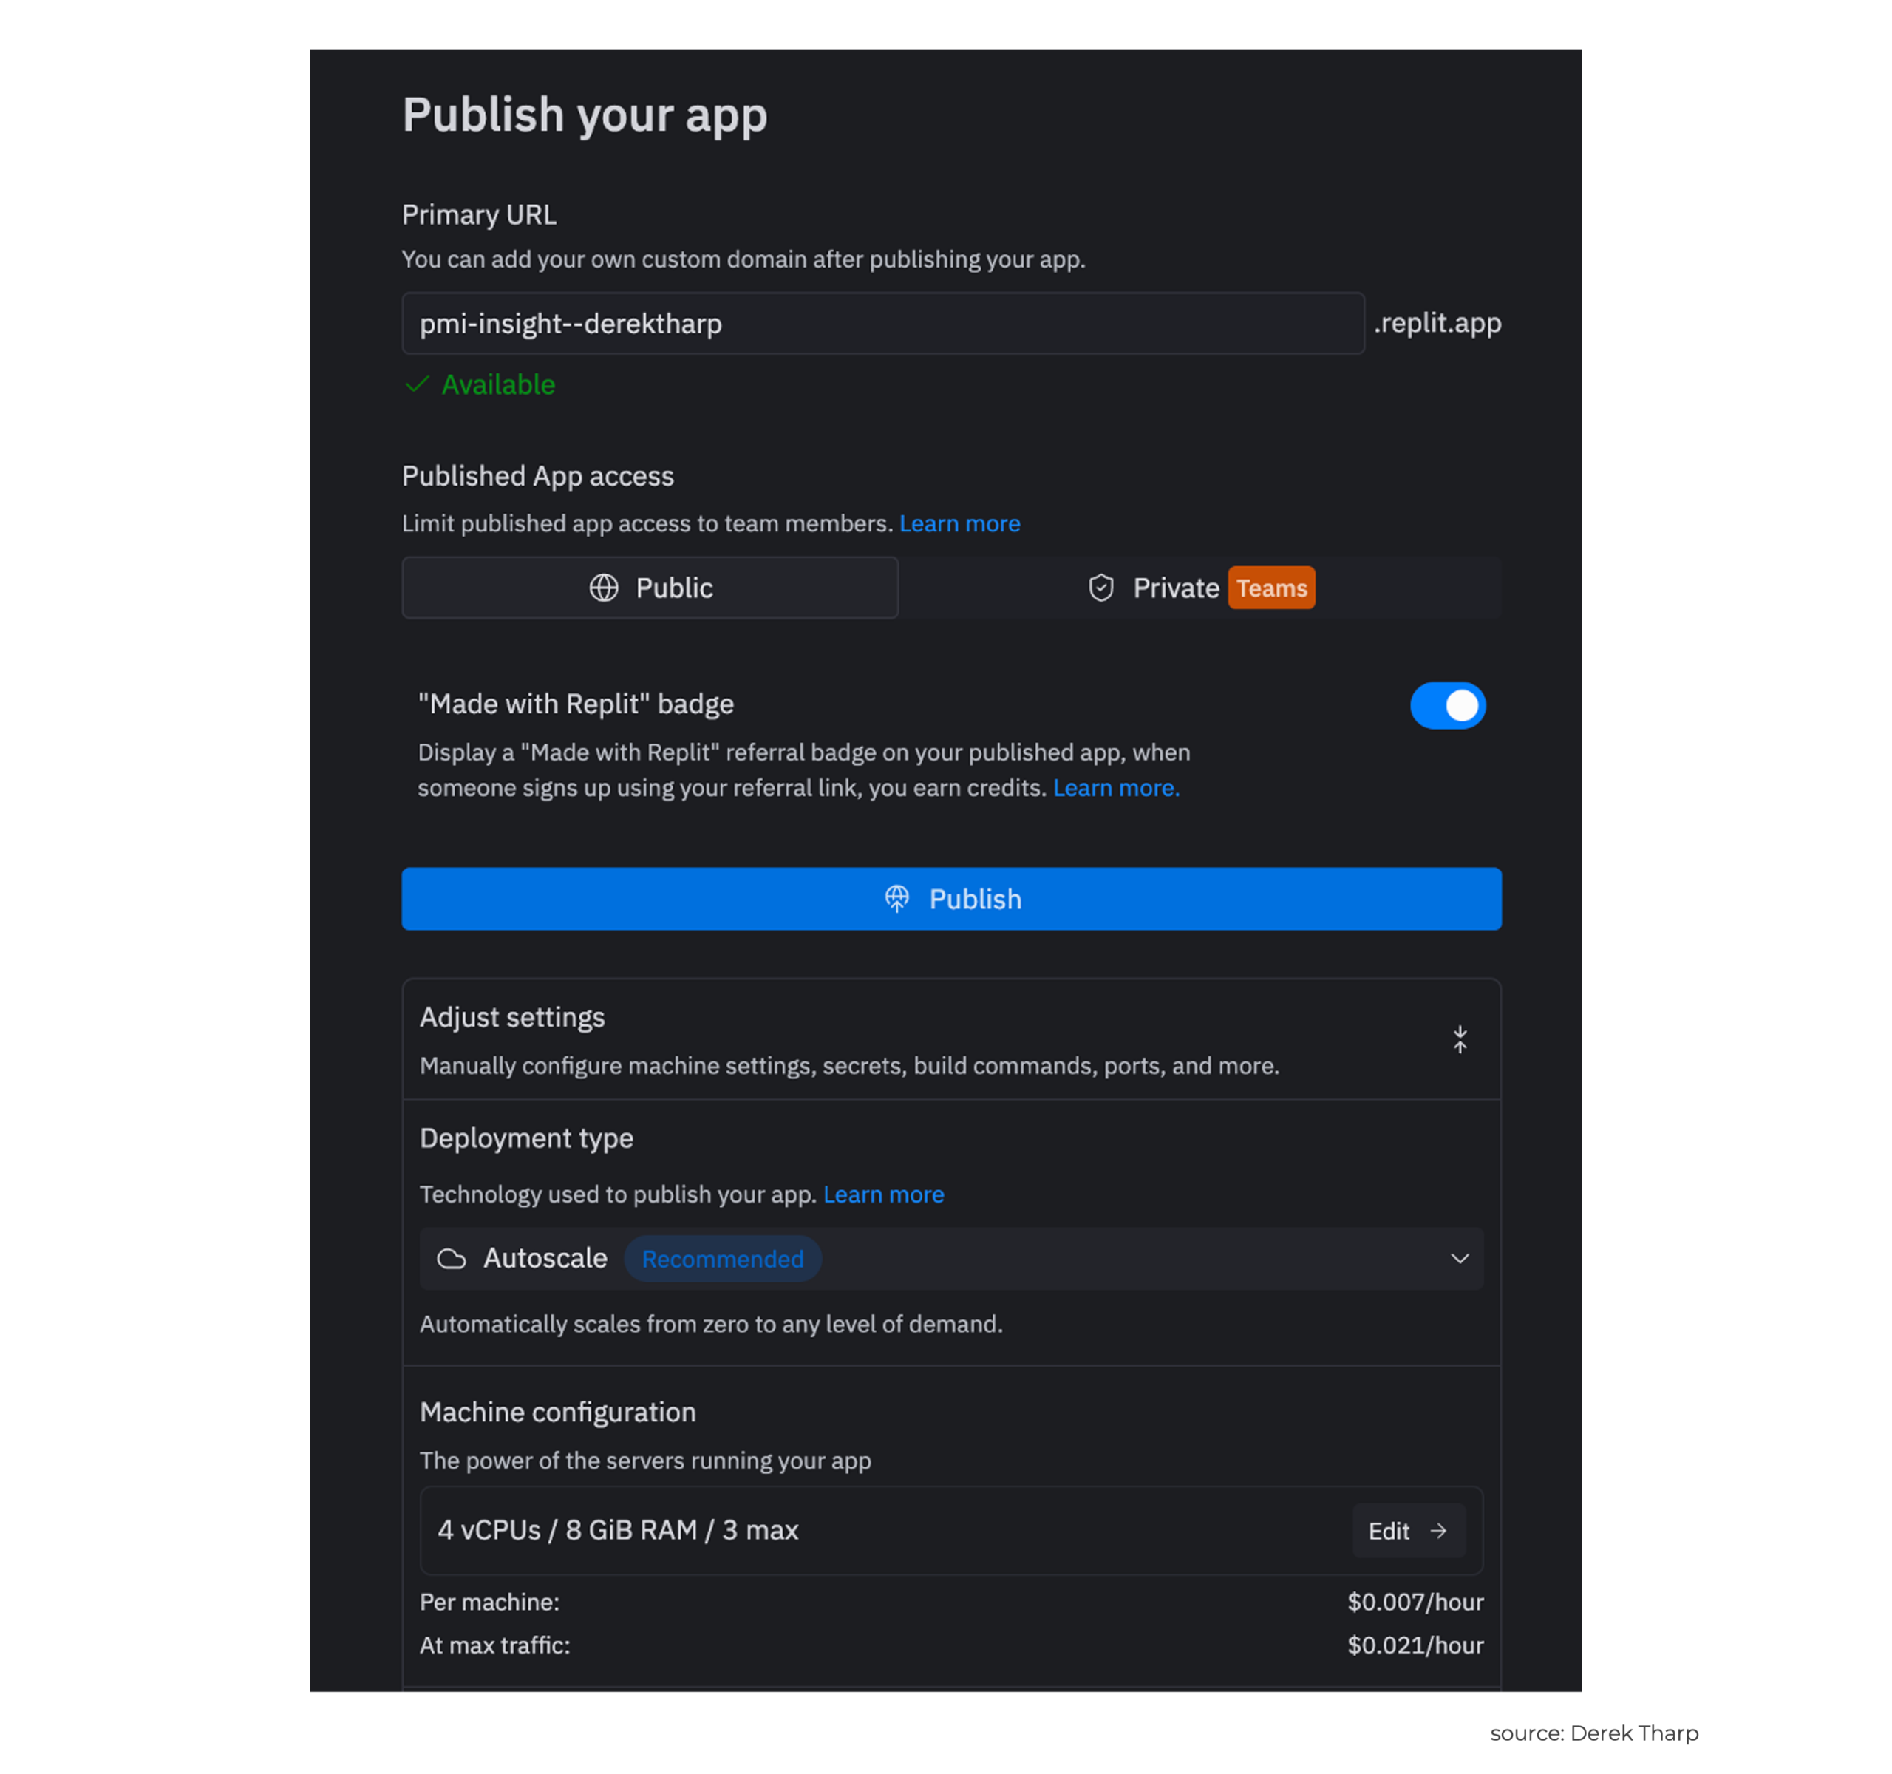This screenshot has width=1892, height=1774.
Task: Click the rocket globe icon on Publish
Action: (896, 898)
